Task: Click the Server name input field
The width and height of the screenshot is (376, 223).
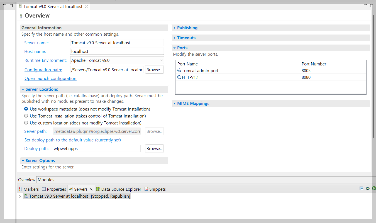Action: (x=117, y=43)
